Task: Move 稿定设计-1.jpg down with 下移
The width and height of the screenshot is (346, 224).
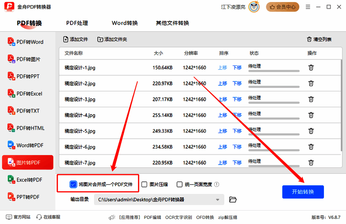Action: point(237,68)
